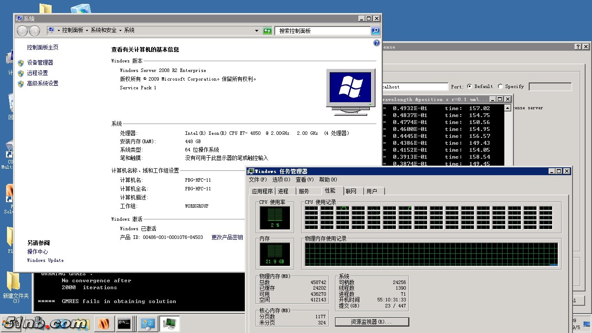Click the search magnifier icon in Control Panel
The width and height of the screenshot is (592, 333).
tap(375, 31)
